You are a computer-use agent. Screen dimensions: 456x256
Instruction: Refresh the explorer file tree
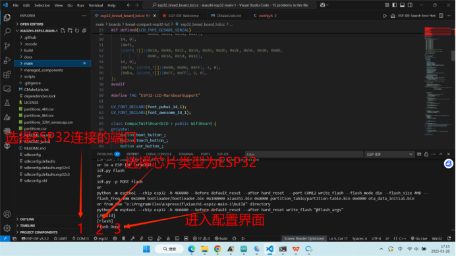(77, 30)
